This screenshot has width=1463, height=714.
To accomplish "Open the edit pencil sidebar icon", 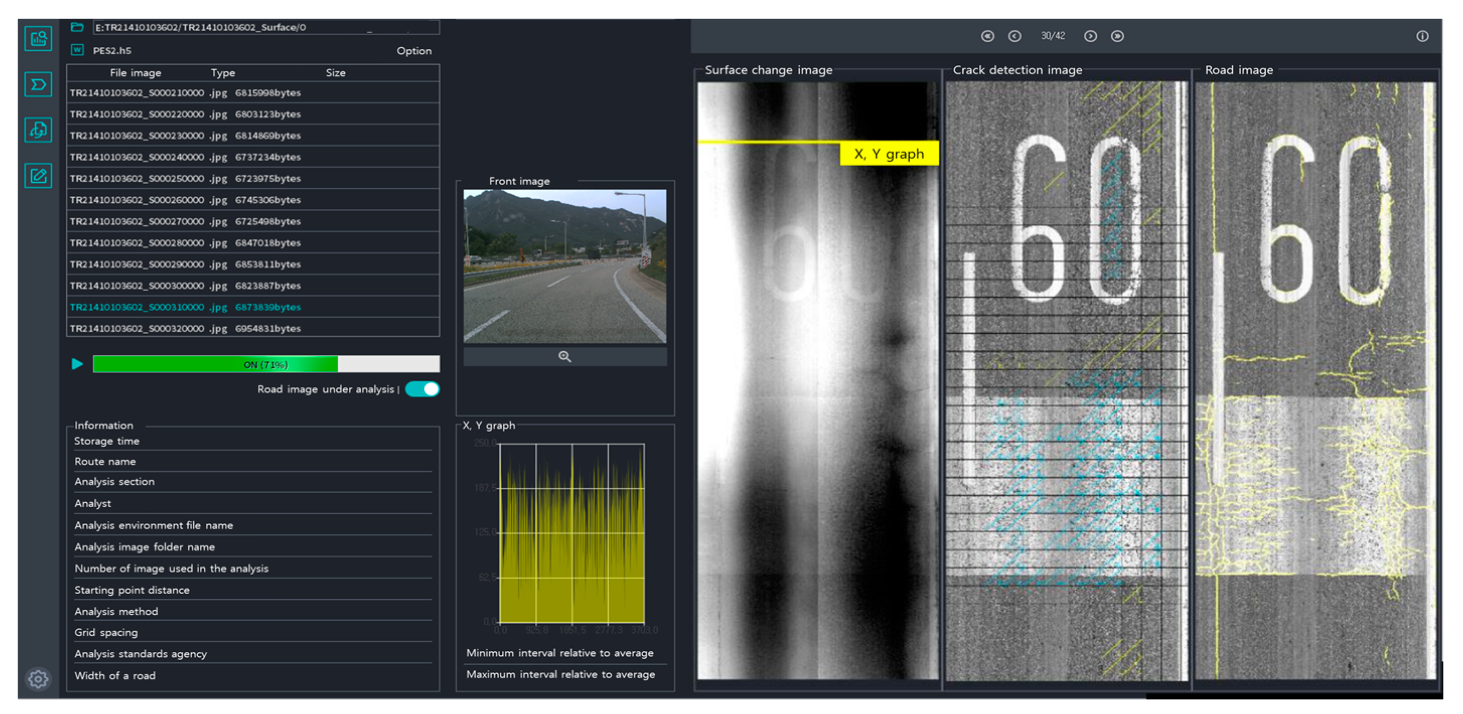I will [38, 176].
